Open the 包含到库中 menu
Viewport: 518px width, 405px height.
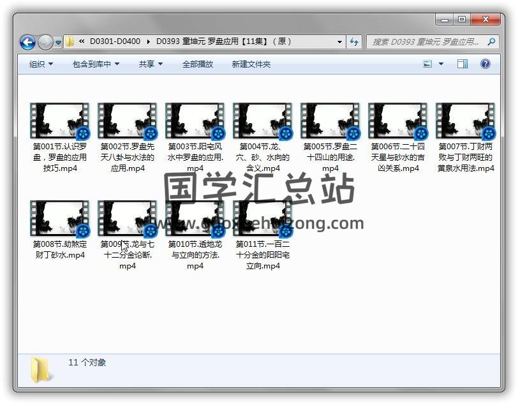pyautogui.click(x=96, y=64)
